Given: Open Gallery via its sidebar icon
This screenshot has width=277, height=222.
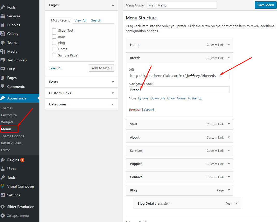Looking at the screenshot, I should [x=3, y=34].
